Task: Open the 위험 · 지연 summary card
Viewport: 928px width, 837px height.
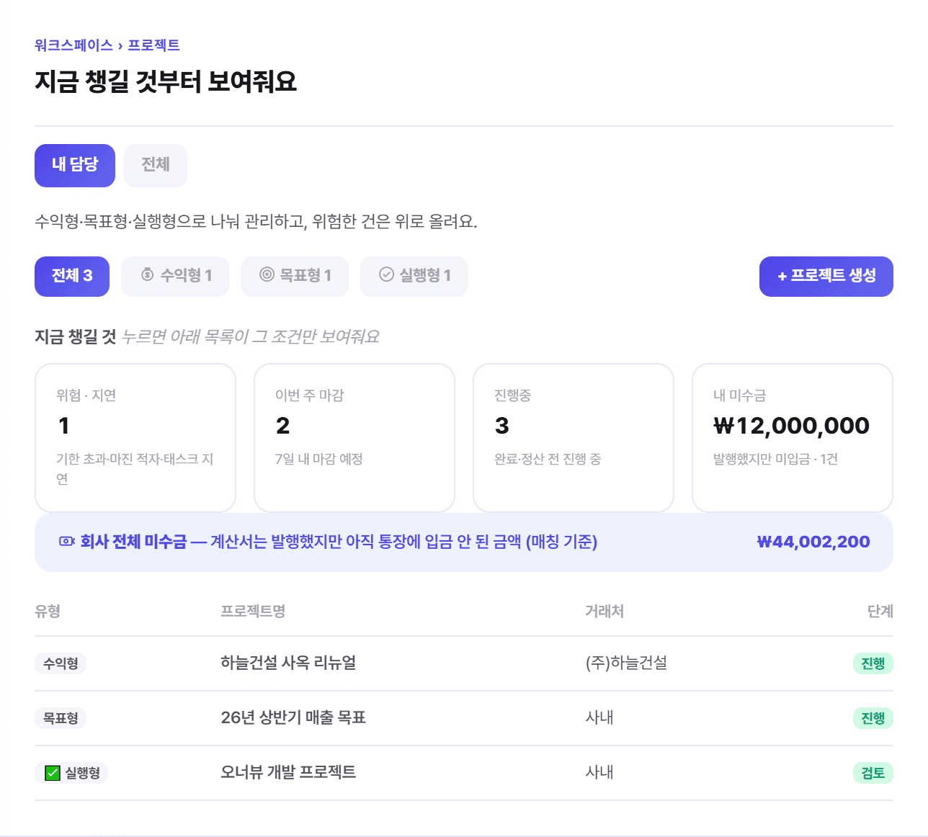Action: click(135, 438)
